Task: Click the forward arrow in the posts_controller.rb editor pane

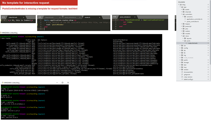Action: 116,17
